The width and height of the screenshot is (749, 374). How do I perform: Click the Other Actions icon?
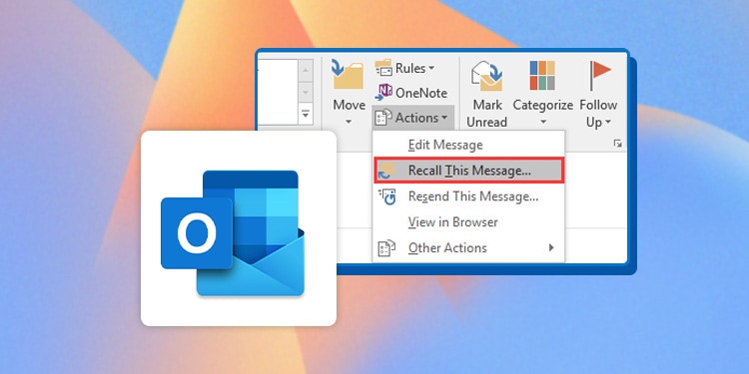pos(386,248)
